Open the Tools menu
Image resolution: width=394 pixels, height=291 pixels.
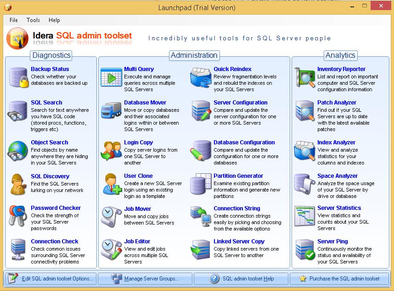pos(33,20)
